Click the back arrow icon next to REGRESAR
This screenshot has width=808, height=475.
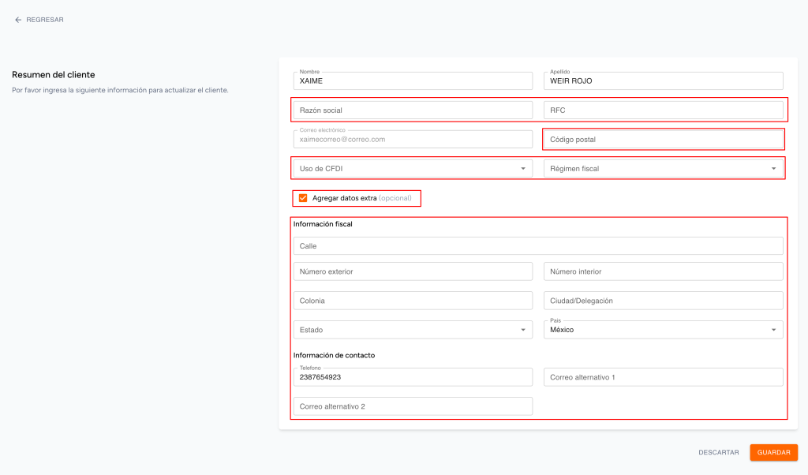tap(18, 20)
